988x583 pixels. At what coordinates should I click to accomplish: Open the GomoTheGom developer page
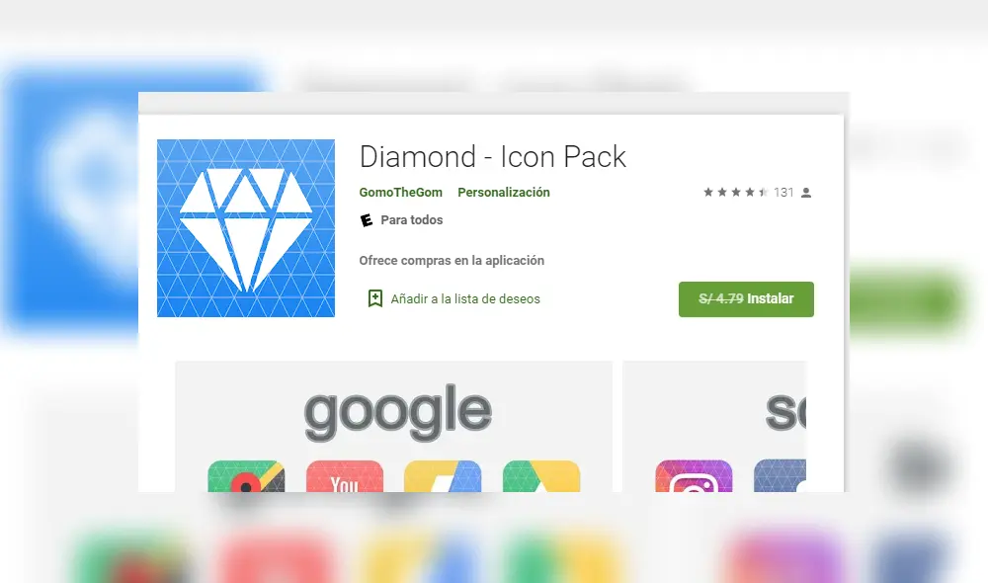click(401, 193)
